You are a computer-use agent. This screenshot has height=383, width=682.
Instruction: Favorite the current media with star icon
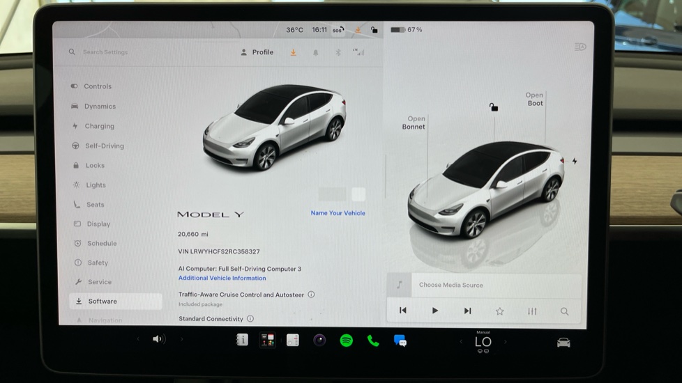500,311
